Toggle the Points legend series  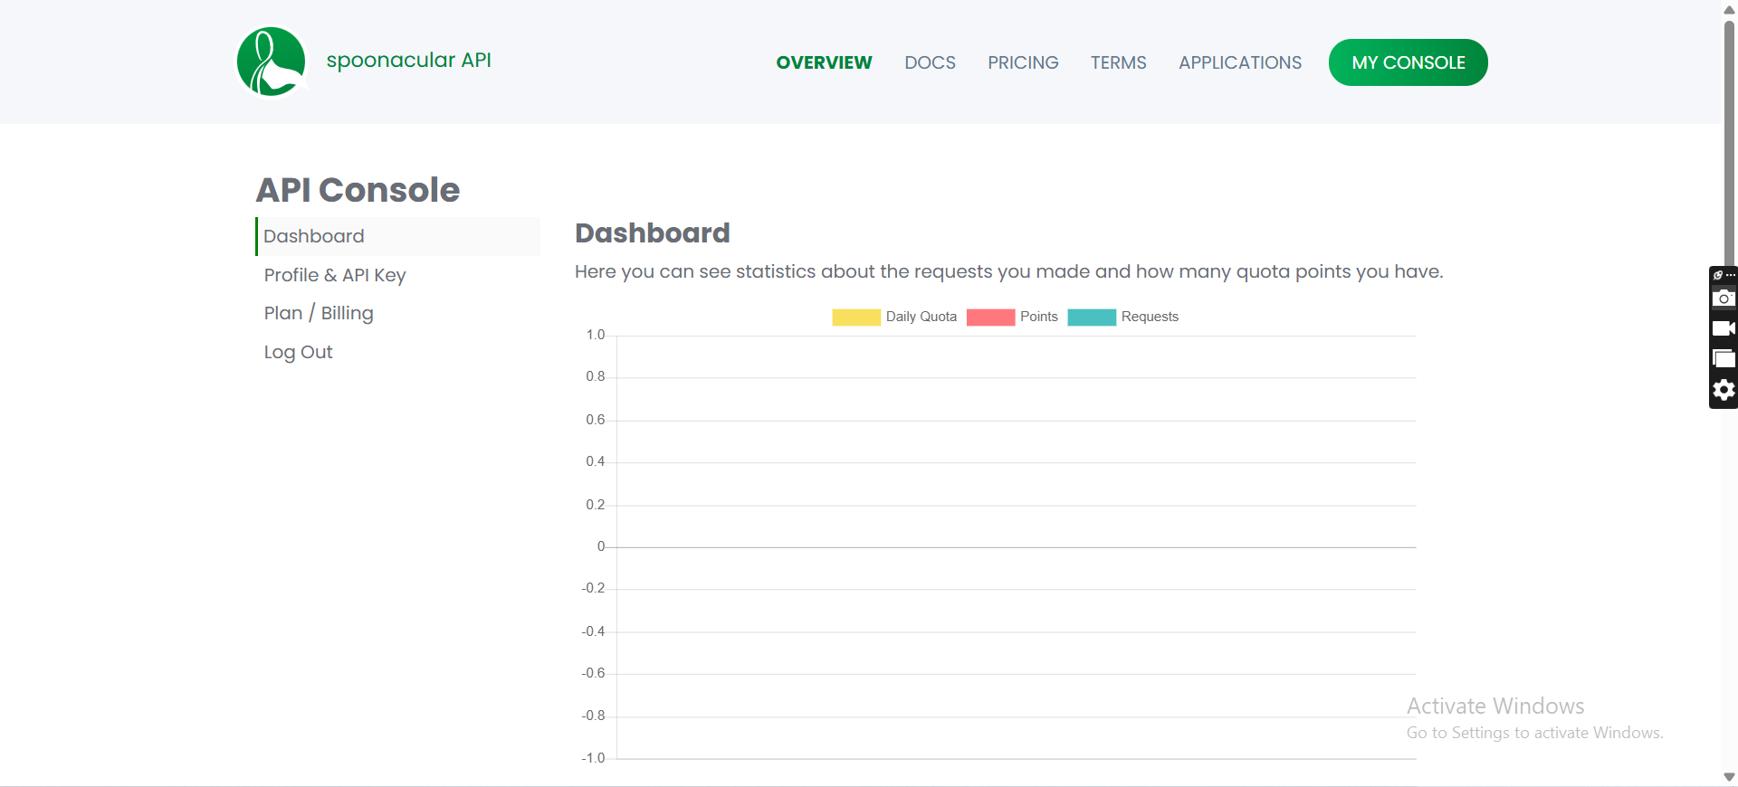[x=1012, y=317]
